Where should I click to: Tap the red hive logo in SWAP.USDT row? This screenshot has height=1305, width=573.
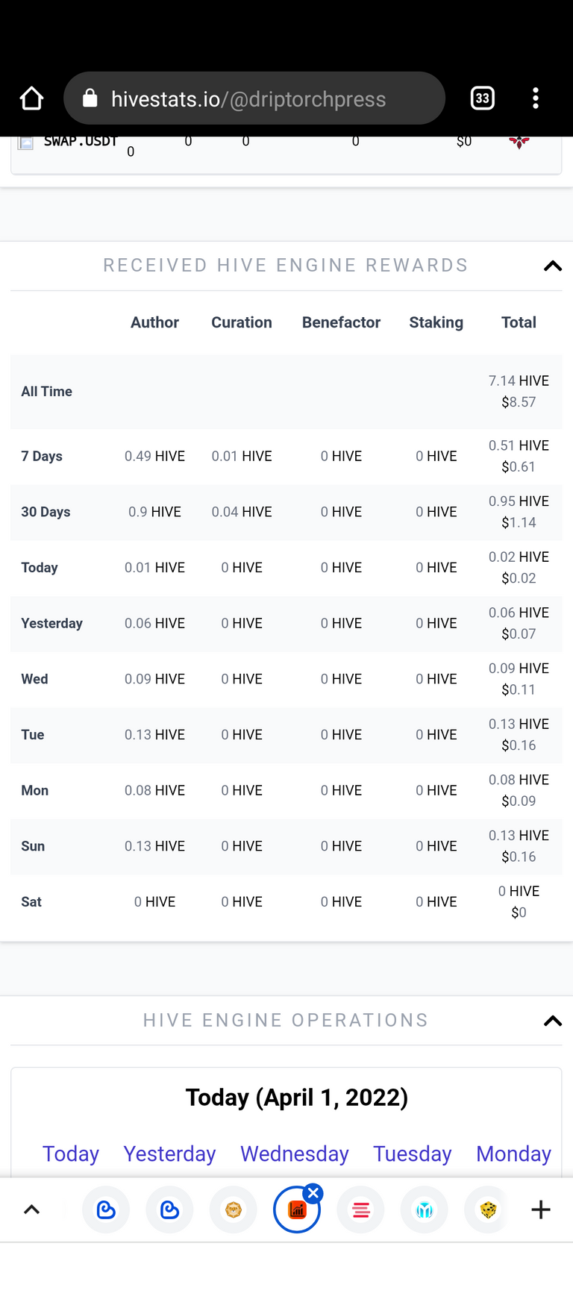coord(519,142)
